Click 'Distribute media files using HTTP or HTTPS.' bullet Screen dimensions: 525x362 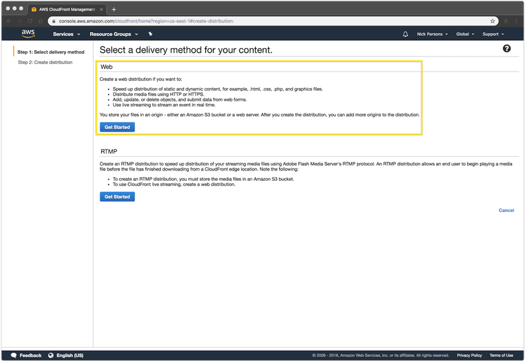pyautogui.click(x=158, y=94)
